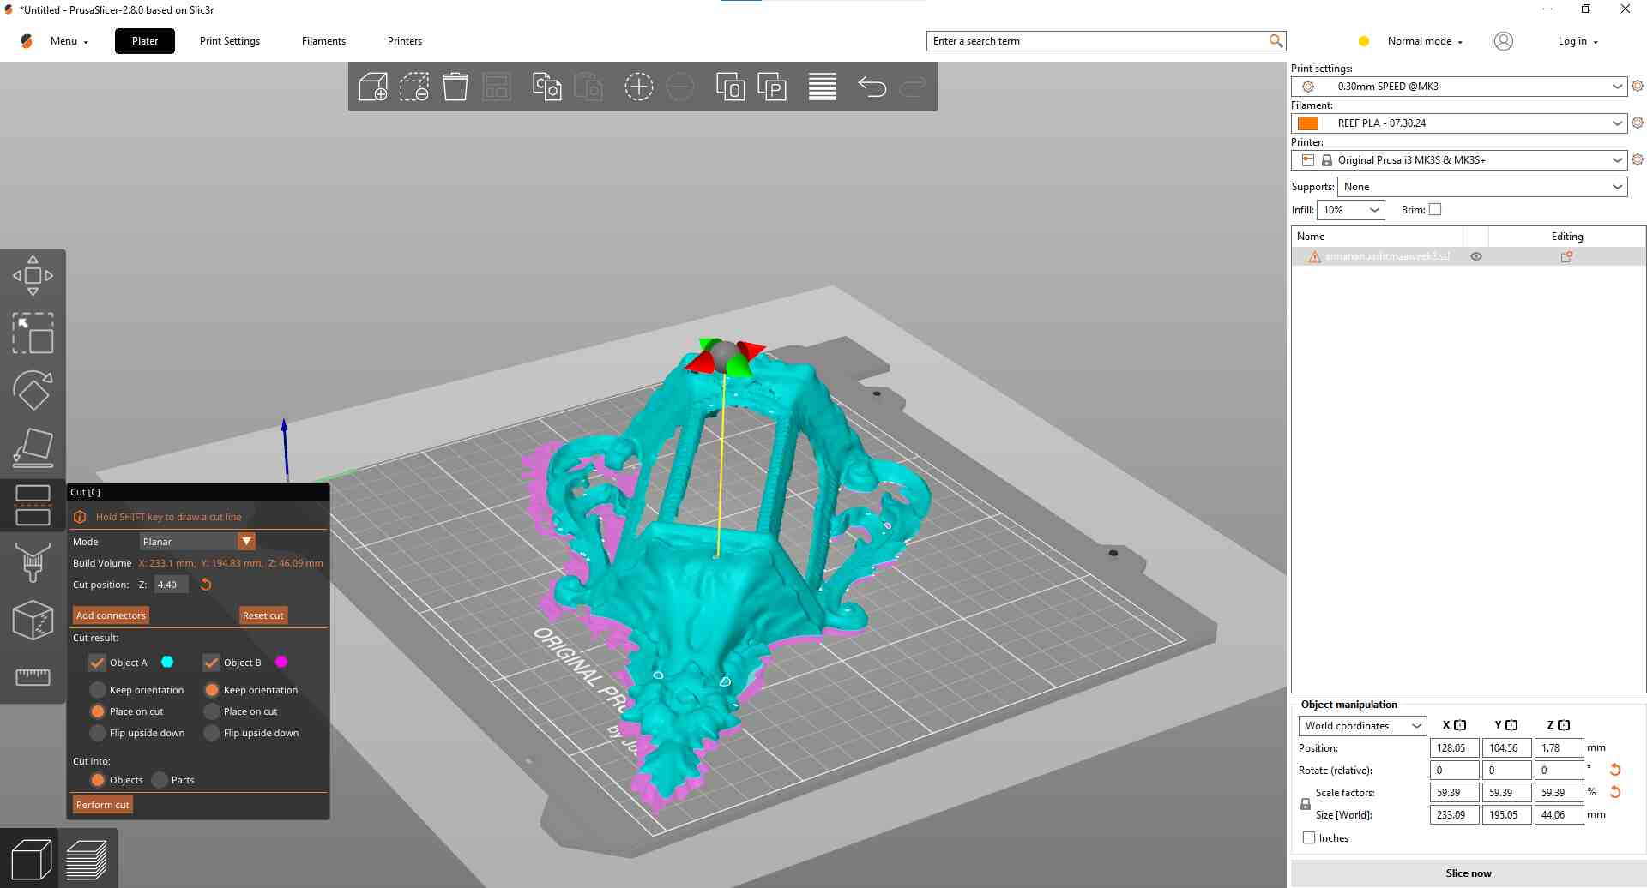Reset scale factors using orange arrow
Image resolution: width=1647 pixels, height=888 pixels.
[x=1615, y=792]
